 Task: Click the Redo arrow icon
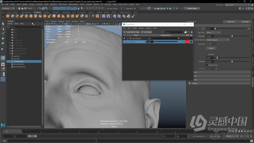click(x=31, y=8)
